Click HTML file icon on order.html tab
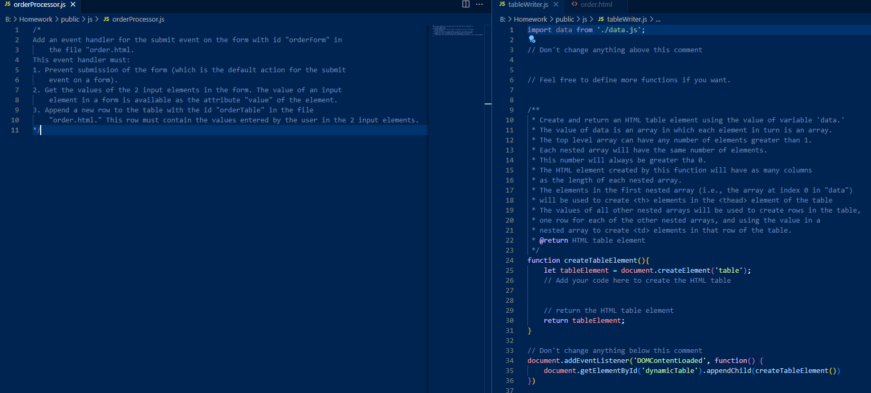871x393 pixels. tap(575, 4)
